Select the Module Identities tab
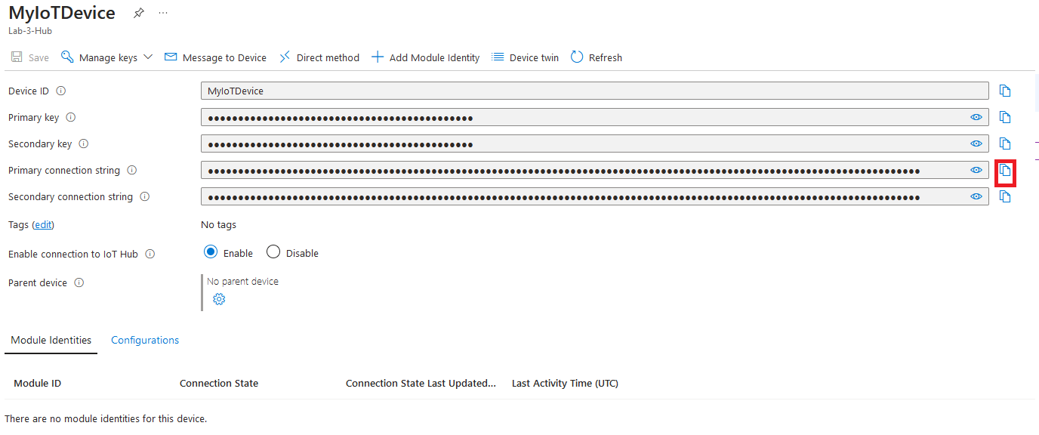The width and height of the screenshot is (1039, 435). click(x=51, y=340)
